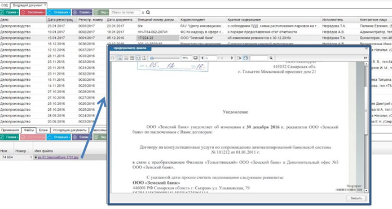Sort by Дата регистрации column header

pos(61,20)
